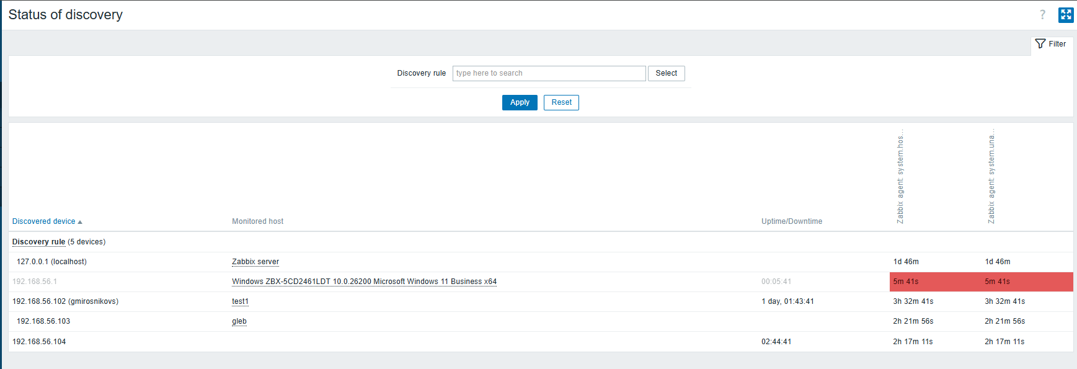Apply the discovery filter
The image size is (1077, 369).
pos(520,102)
